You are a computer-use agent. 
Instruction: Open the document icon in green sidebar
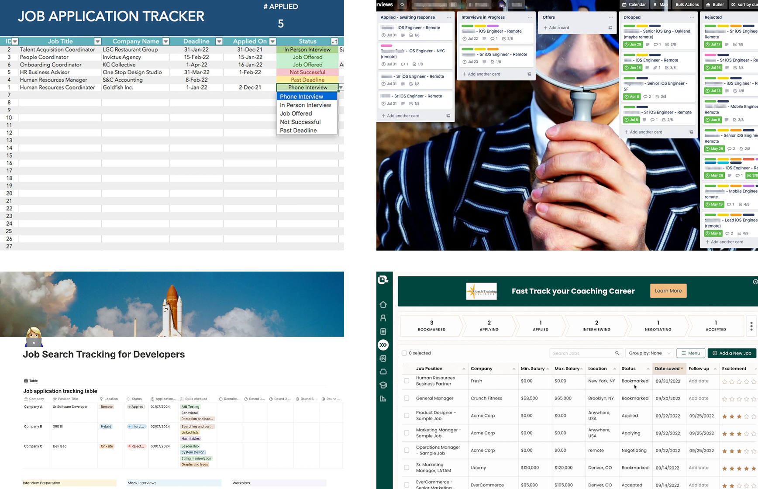383,332
